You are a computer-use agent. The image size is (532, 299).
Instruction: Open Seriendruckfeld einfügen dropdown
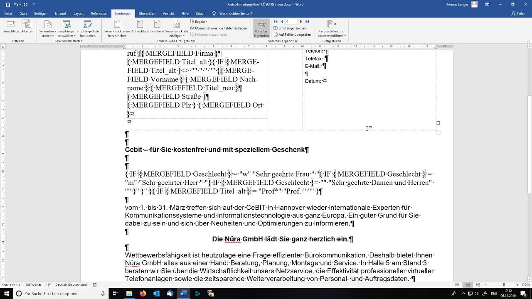pyautogui.click(x=177, y=29)
